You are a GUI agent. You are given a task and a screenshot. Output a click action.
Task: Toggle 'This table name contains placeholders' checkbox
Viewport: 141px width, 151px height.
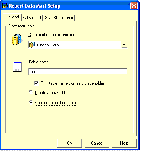[x=36, y=83]
